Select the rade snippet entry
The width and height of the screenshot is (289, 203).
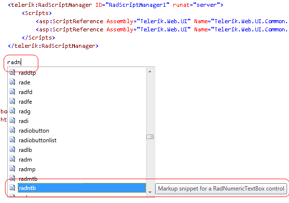coord(25,82)
